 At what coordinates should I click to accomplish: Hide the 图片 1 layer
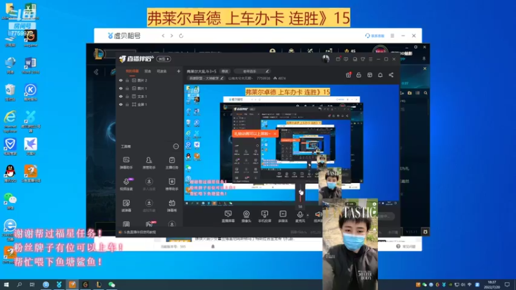point(121,88)
